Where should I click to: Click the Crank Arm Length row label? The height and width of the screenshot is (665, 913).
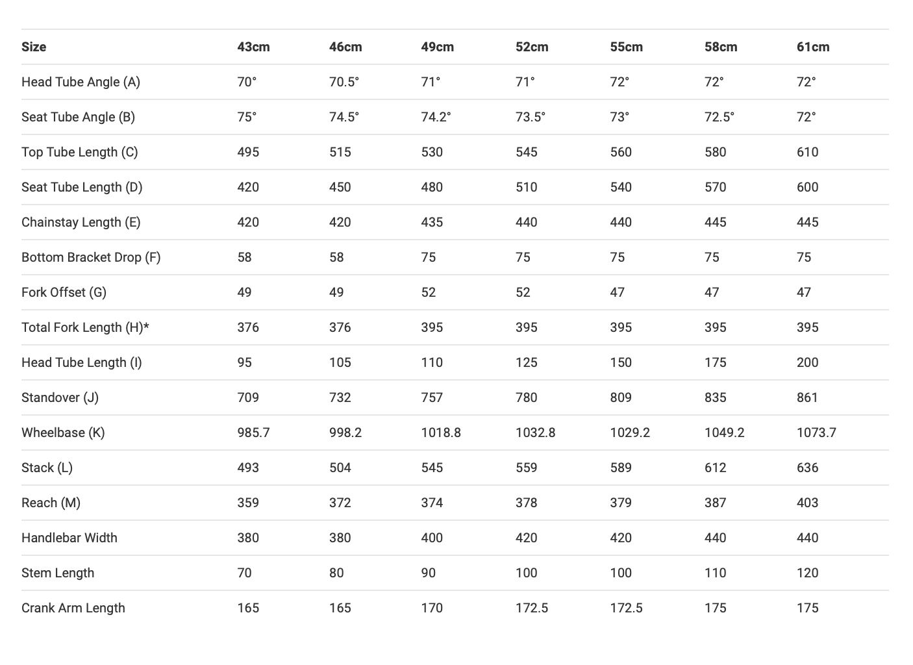click(73, 608)
